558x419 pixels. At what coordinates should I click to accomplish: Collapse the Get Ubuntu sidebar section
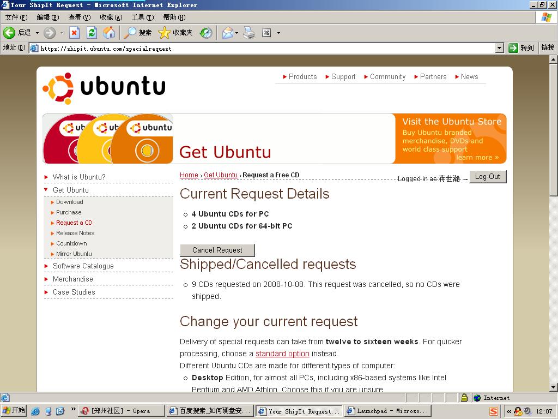pos(70,190)
